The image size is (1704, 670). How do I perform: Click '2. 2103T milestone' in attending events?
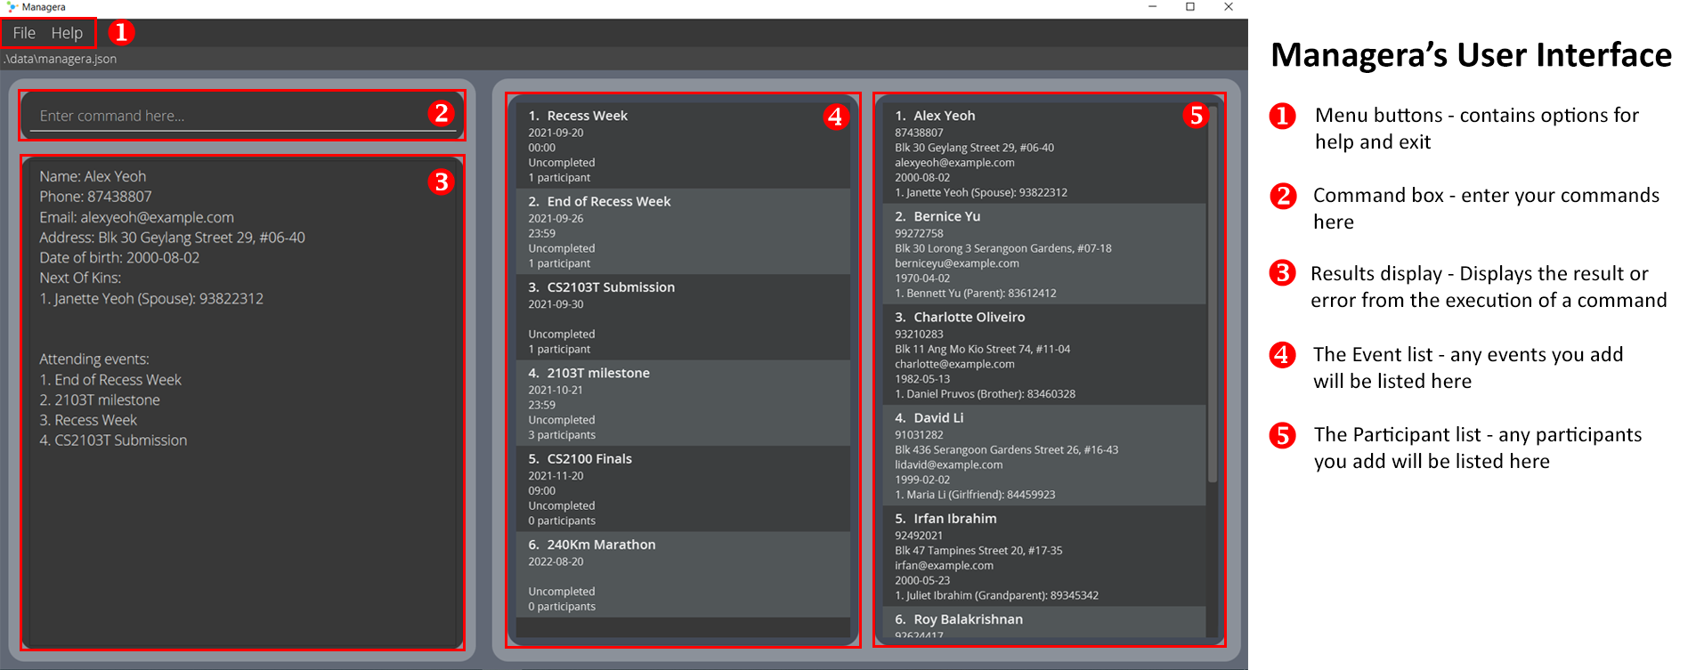(100, 400)
